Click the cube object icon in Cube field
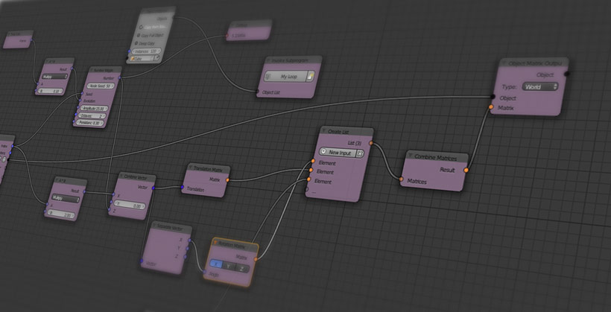 tap(133, 58)
